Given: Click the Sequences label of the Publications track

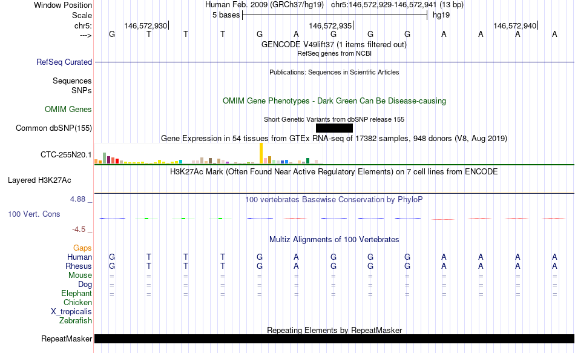Looking at the screenshot, I should click(x=72, y=81).
